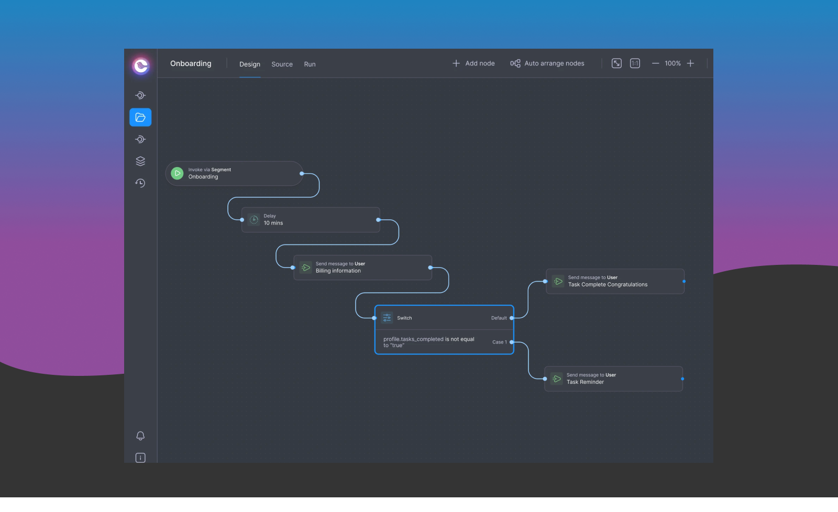Select the Delay 10 mins node
This screenshot has height=512, width=838.
[x=311, y=219]
